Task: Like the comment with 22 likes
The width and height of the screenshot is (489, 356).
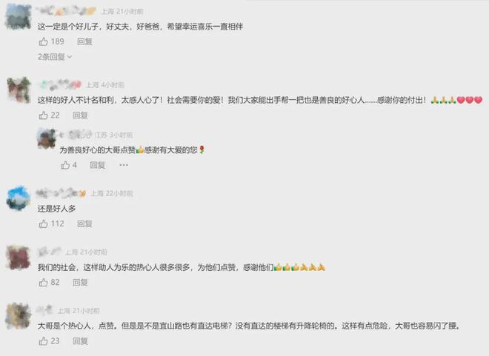Action: point(43,115)
